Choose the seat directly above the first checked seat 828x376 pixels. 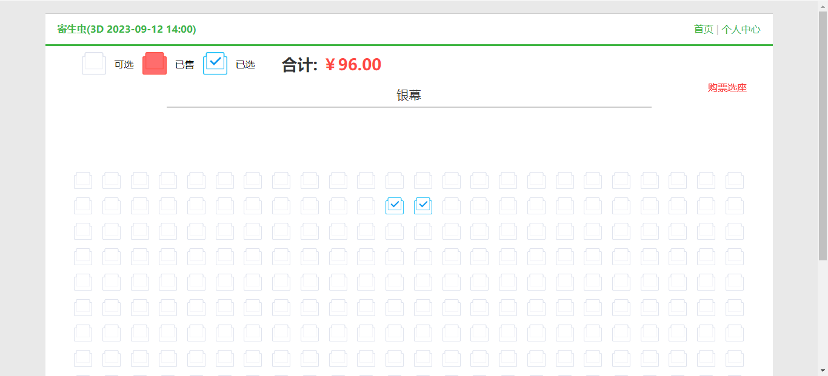[395, 180]
